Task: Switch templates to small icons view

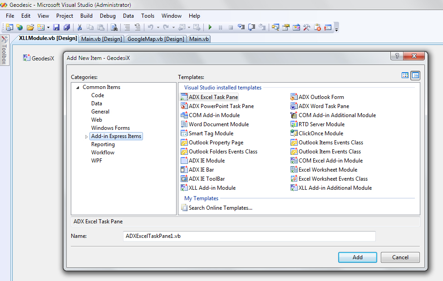Action: tap(415, 75)
